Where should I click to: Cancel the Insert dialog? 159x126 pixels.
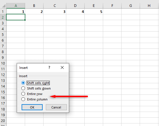pos(56,107)
